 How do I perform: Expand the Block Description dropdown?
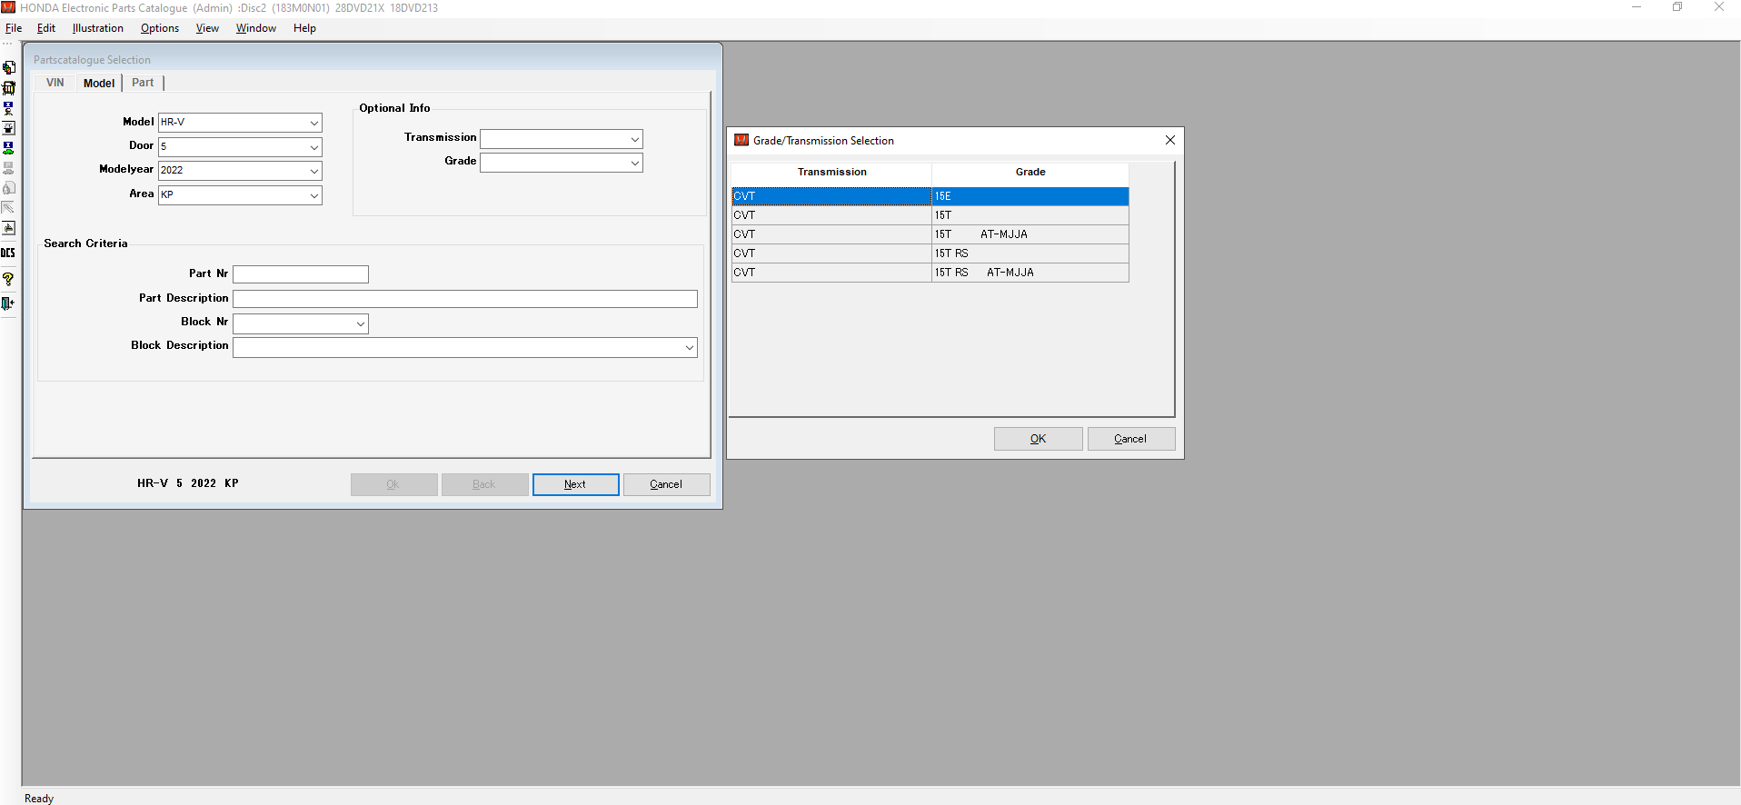pyautogui.click(x=690, y=347)
